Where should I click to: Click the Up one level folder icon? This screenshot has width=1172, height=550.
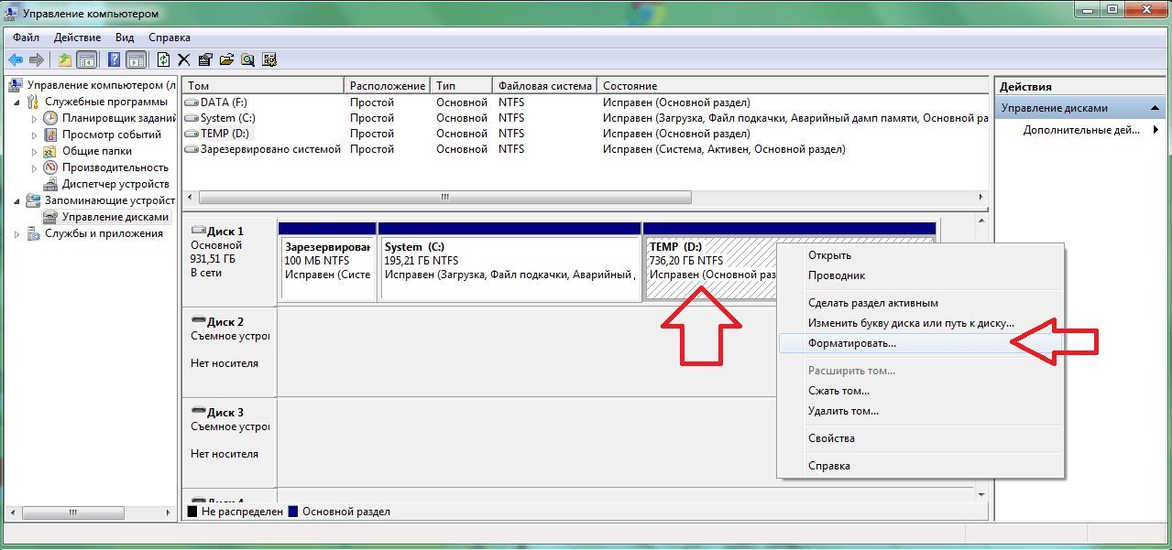tap(64, 59)
